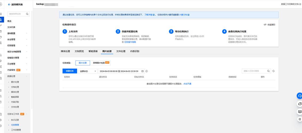Open the 全部状态 status dropdown
This screenshot has width=302, height=133.
pos(88,71)
